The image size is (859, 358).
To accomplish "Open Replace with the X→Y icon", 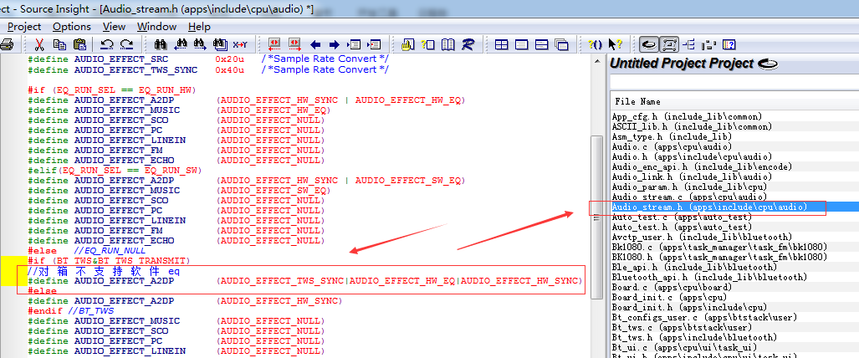I will click(240, 44).
